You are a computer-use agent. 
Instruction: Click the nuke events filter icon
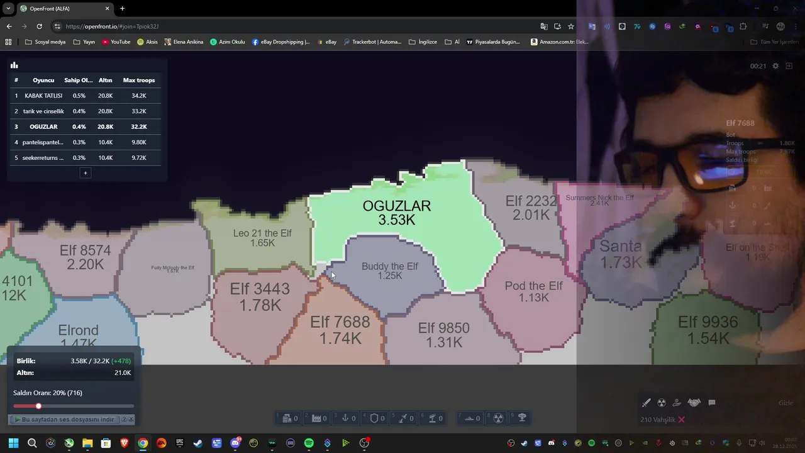click(662, 403)
